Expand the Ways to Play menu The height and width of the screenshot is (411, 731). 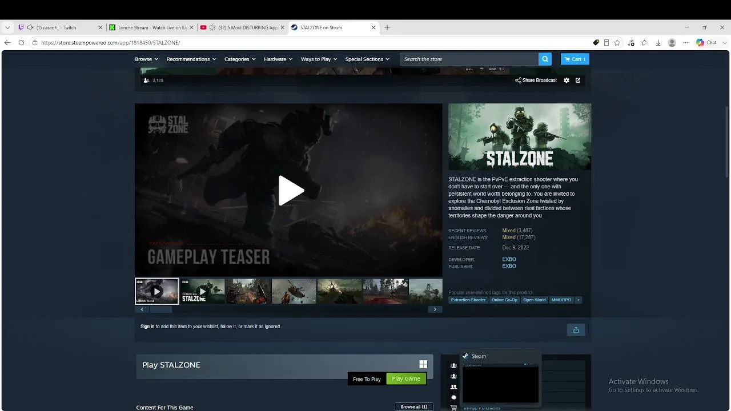(x=319, y=59)
